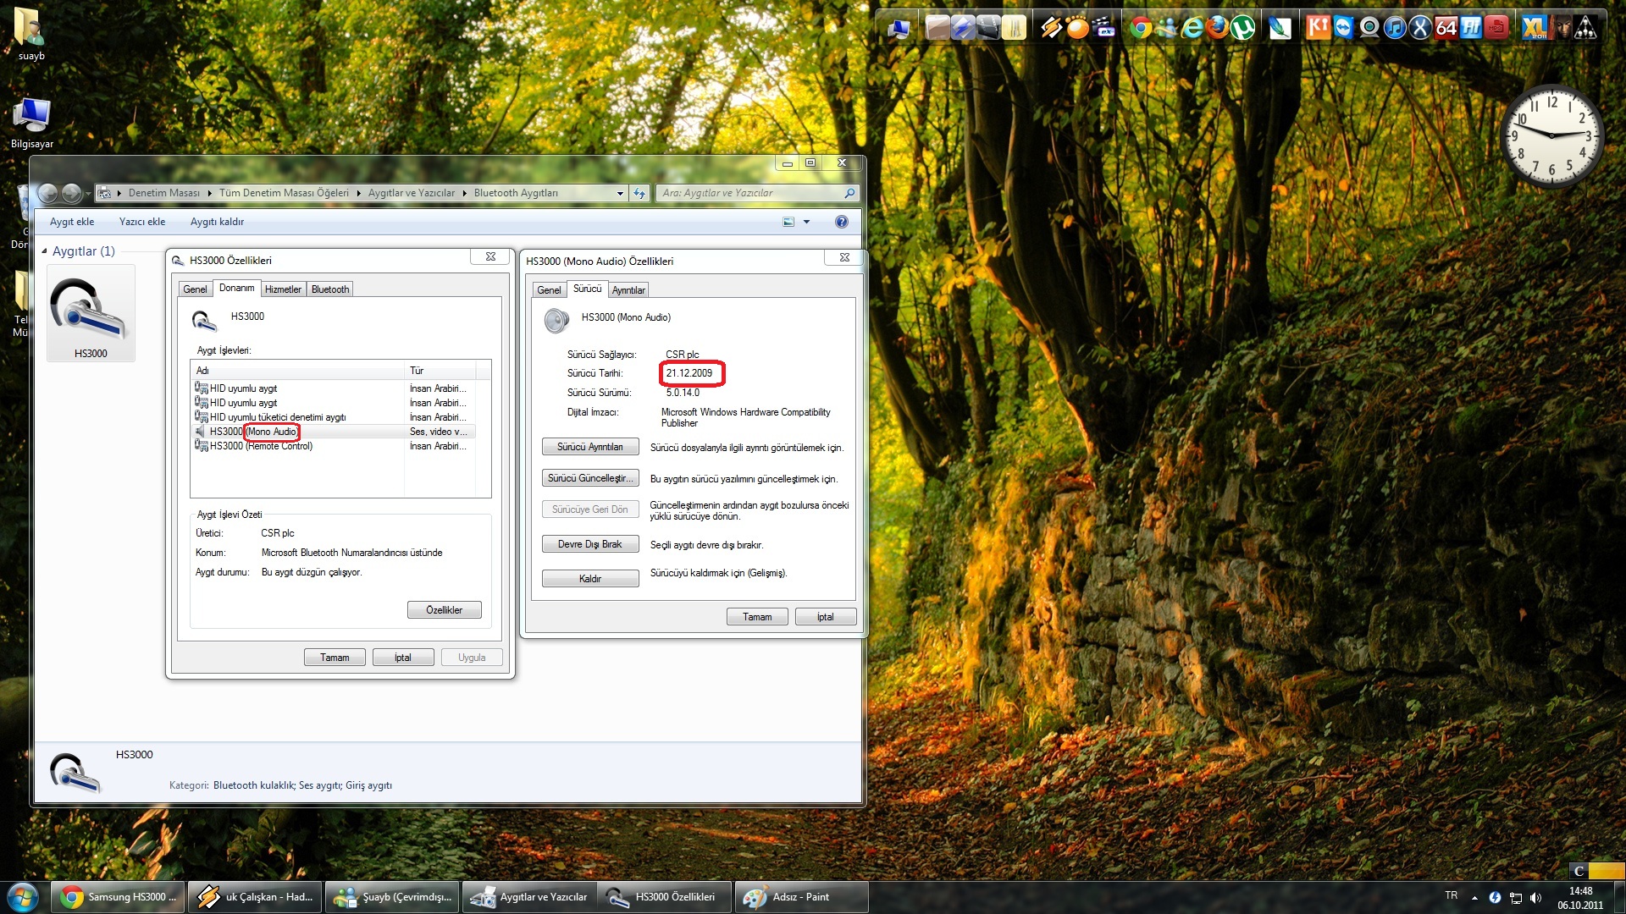
Task: Expand the address bar history dropdown
Action: [x=620, y=193]
